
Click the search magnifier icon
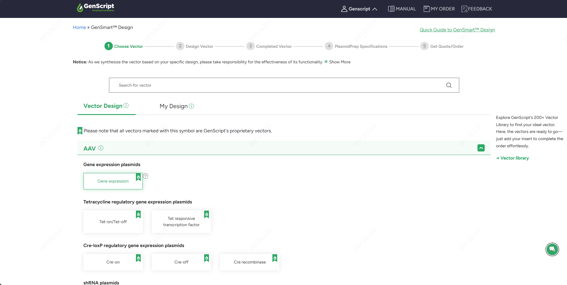[449, 85]
